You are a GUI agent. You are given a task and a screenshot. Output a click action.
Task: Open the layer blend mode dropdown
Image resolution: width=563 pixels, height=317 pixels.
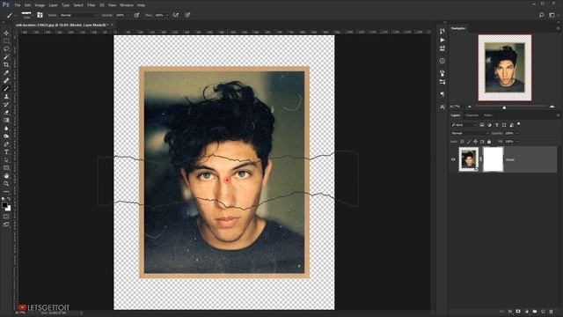pyautogui.click(x=470, y=133)
